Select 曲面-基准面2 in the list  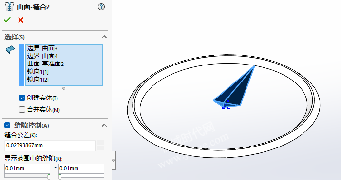45,64
